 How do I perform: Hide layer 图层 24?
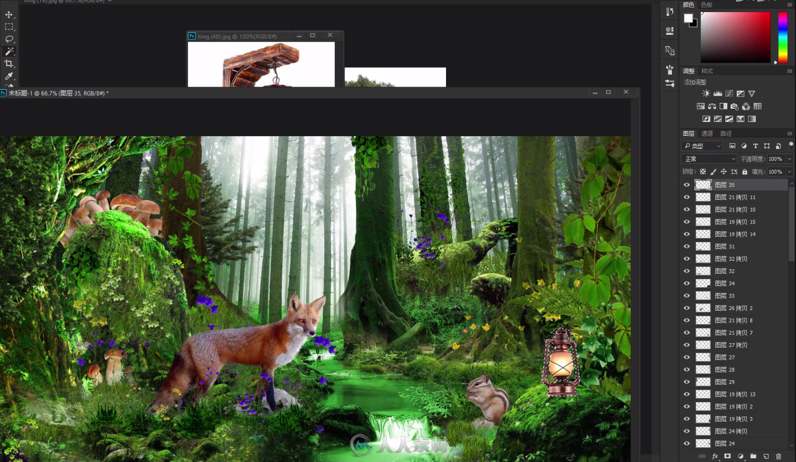pyautogui.click(x=687, y=444)
